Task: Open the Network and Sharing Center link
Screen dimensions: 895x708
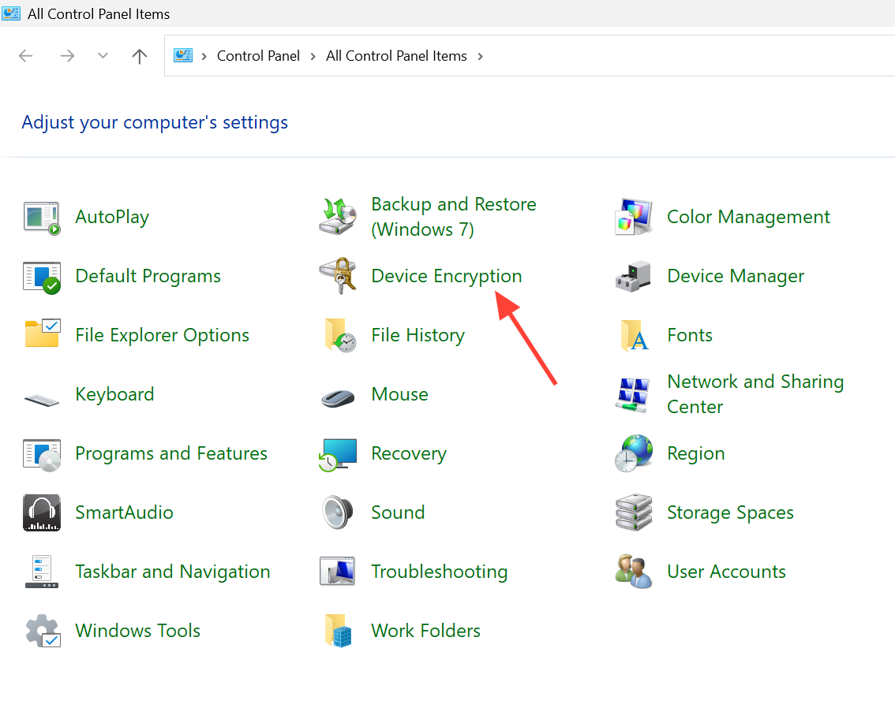Action: click(x=755, y=394)
